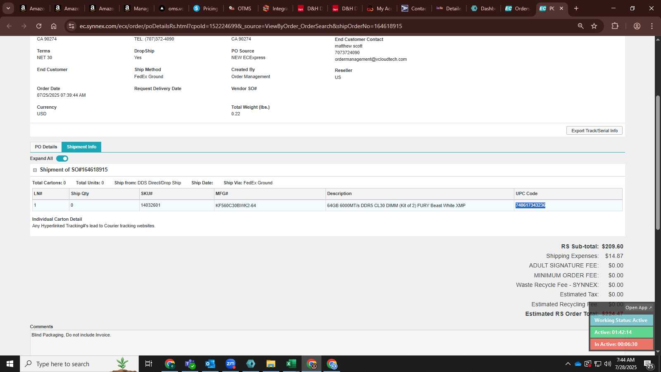Click the SKU# value 14032601

[150, 205]
